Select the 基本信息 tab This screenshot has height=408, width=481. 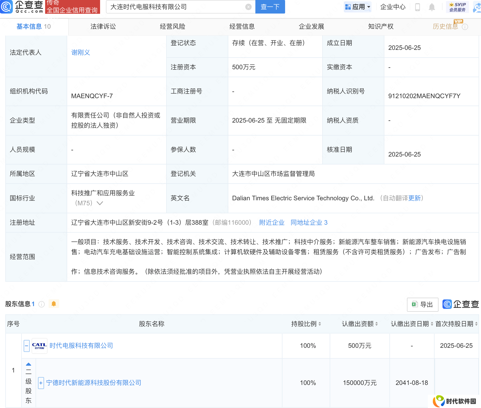[x=34, y=27]
